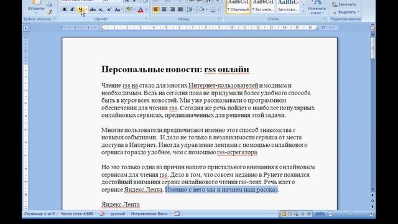This screenshot has width=398, height=224.
Task: Toggle Исправления: Выкл. track changes
Action: 149,214
